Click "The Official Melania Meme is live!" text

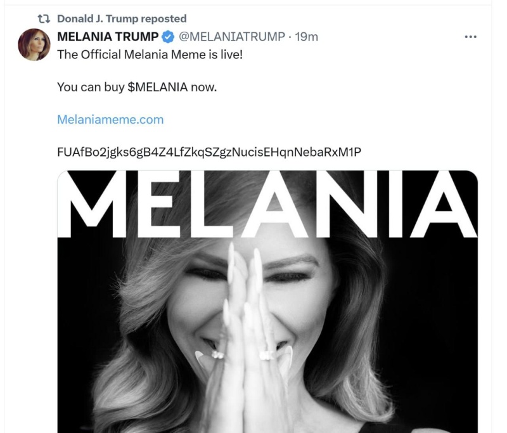pos(150,55)
